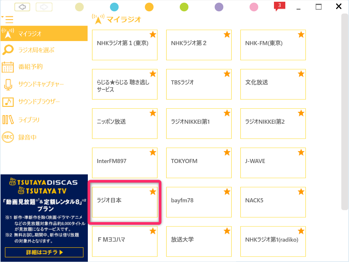Unfavorite the NHKラジオ第2 star

[227, 35]
